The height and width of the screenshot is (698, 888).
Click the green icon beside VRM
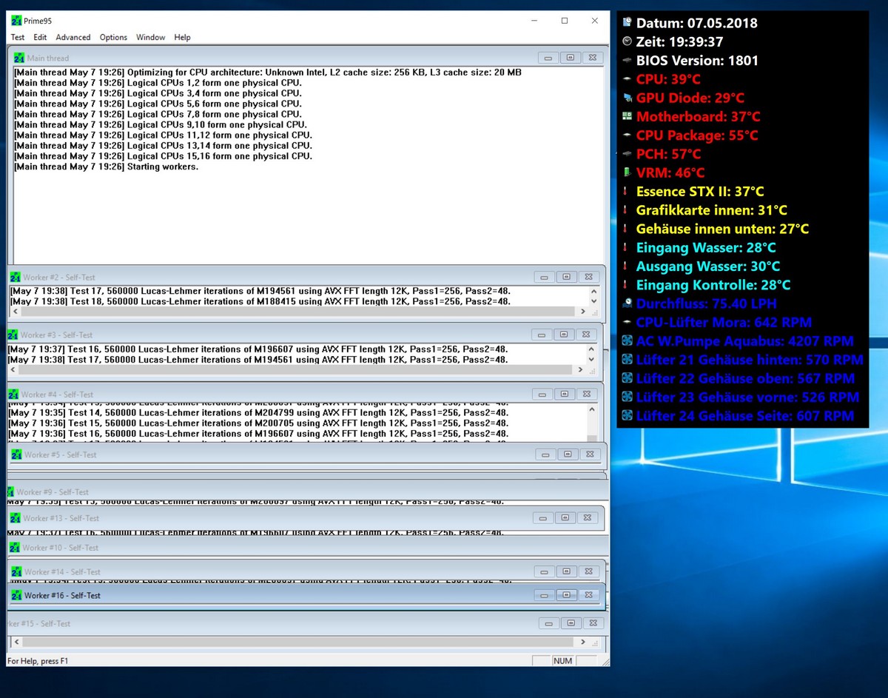(x=627, y=172)
